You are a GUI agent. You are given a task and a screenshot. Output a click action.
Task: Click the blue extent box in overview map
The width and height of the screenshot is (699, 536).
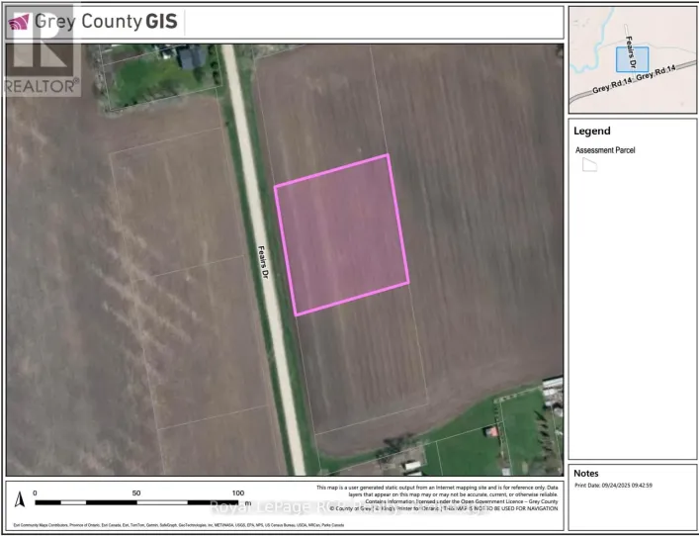632,59
